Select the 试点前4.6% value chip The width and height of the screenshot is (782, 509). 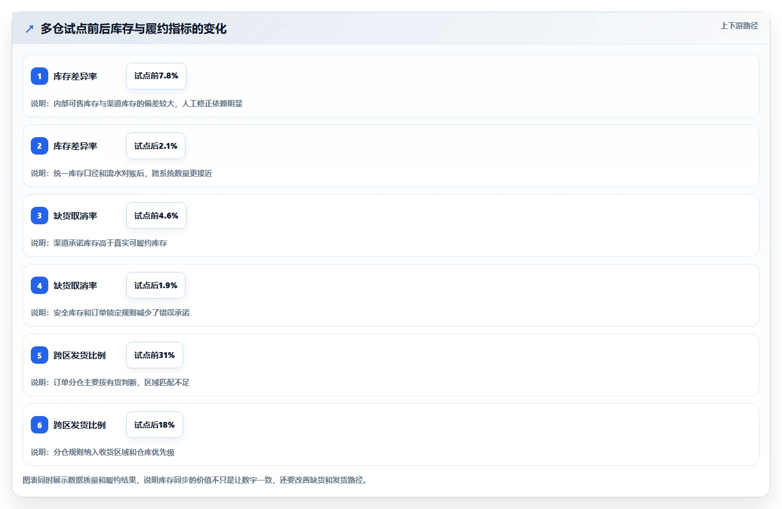[156, 216]
